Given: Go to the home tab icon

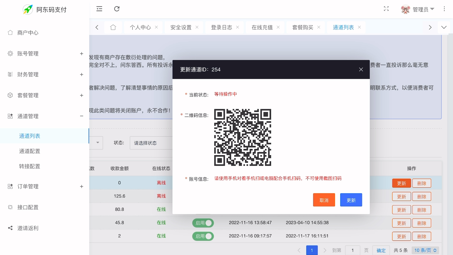Looking at the screenshot, I should 113,27.
